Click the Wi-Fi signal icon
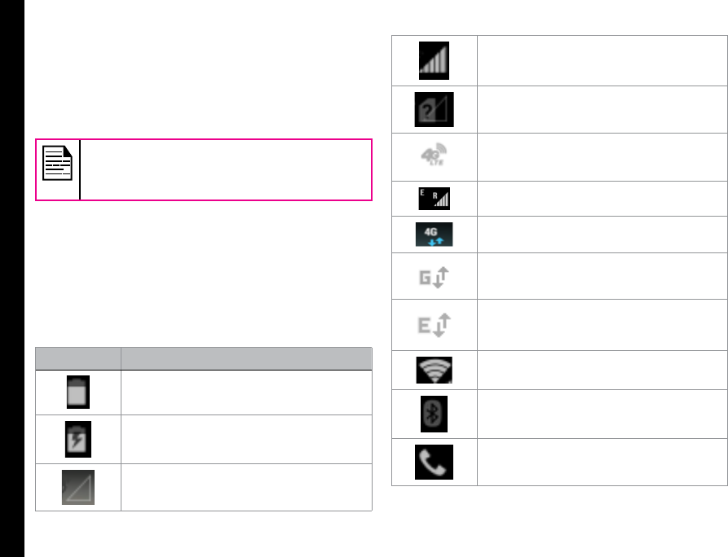 434,370
